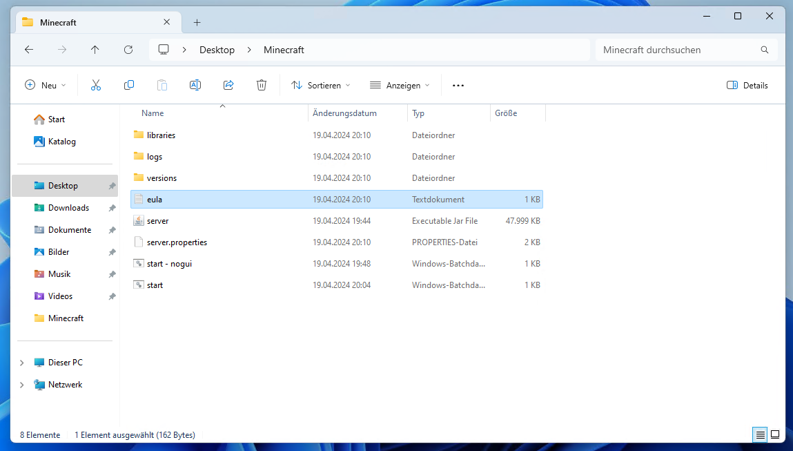Click the libraries folder icon

click(x=139, y=135)
